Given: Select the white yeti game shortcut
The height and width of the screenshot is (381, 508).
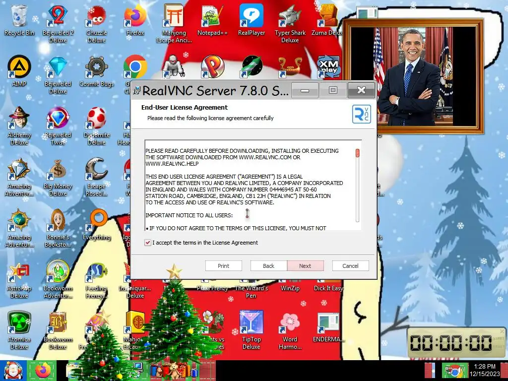Looking at the screenshot, I should [173, 67].
